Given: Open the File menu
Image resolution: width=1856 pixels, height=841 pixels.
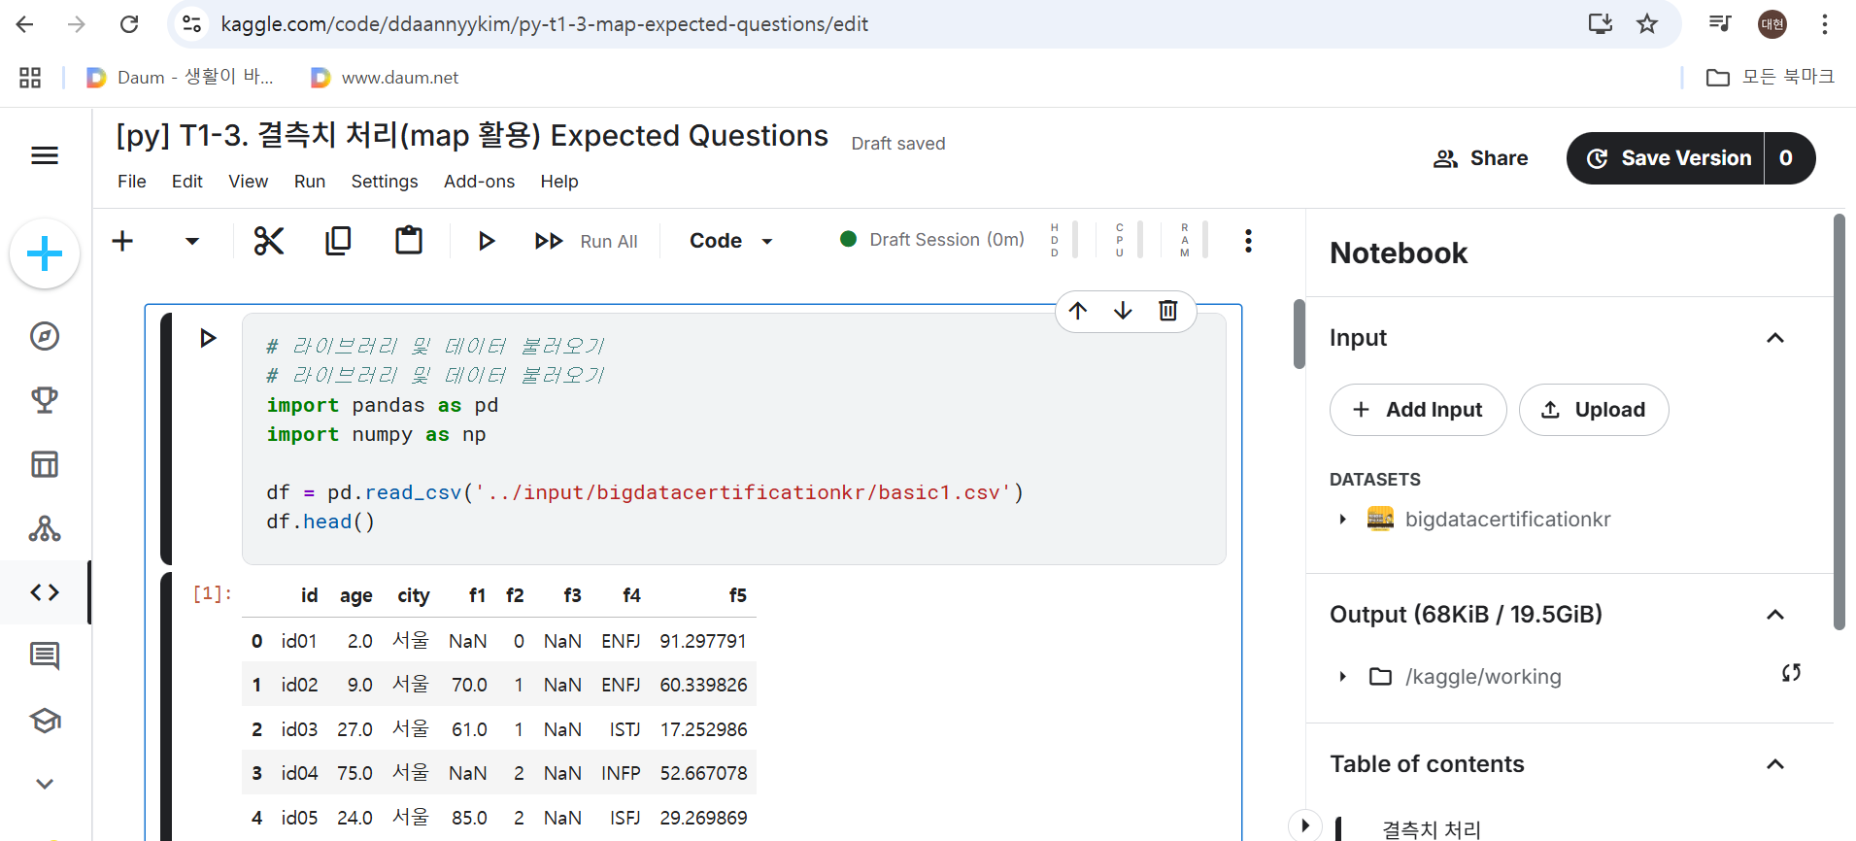Looking at the screenshot, I should (132, 182).
